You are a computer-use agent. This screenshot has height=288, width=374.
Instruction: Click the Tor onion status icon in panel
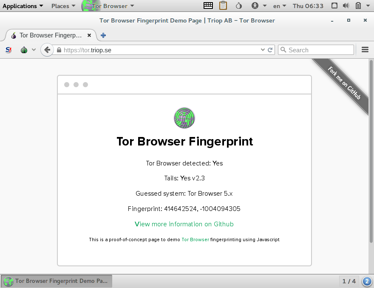238,6
